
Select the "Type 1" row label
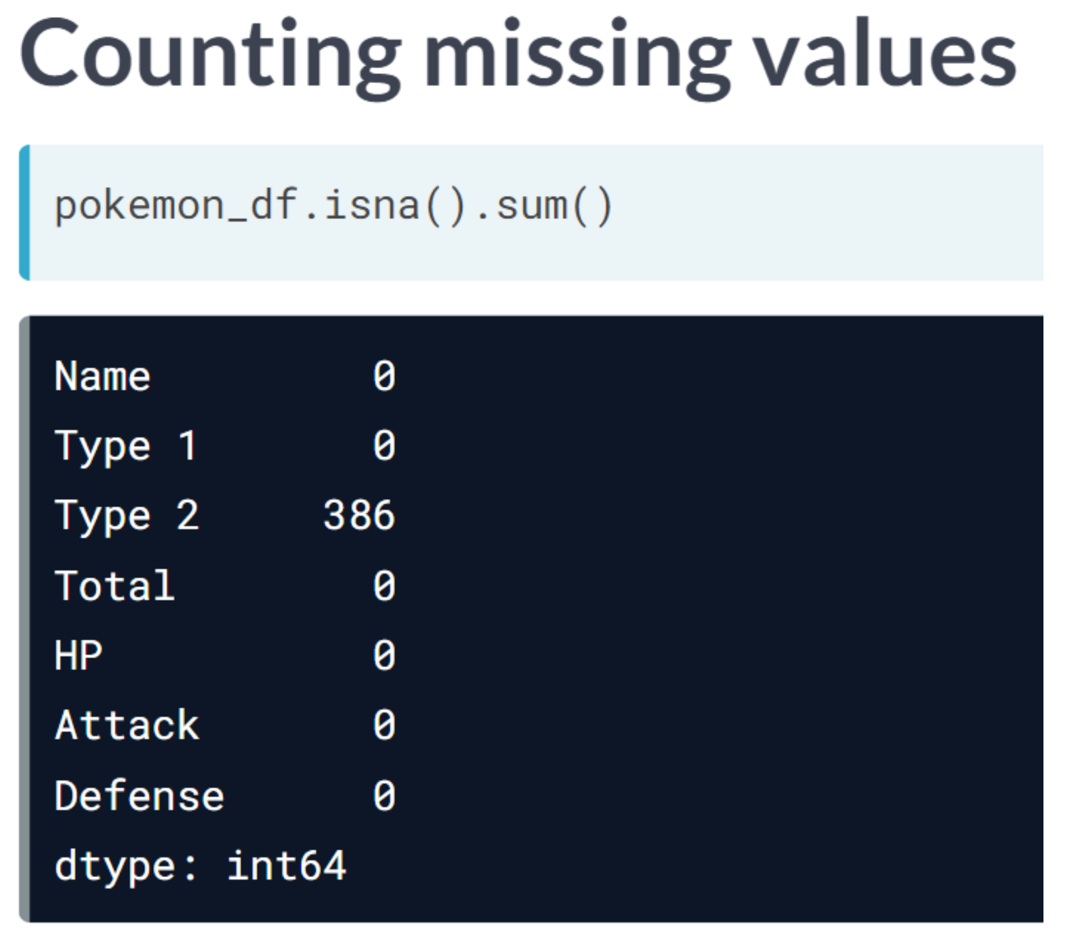(126, 446)
